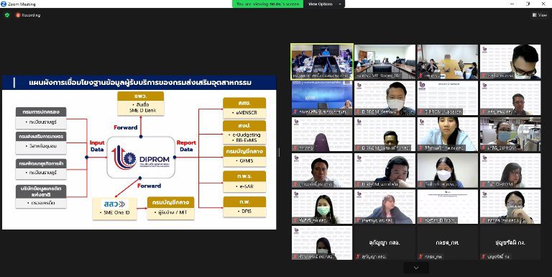
Task: Select ปุญชรัสมิ์ กง. video-off tile
Action: 510,242
